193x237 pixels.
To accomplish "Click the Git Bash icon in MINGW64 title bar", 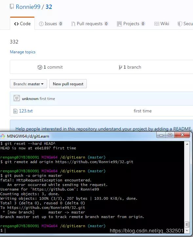I will (x=3, y=136).
